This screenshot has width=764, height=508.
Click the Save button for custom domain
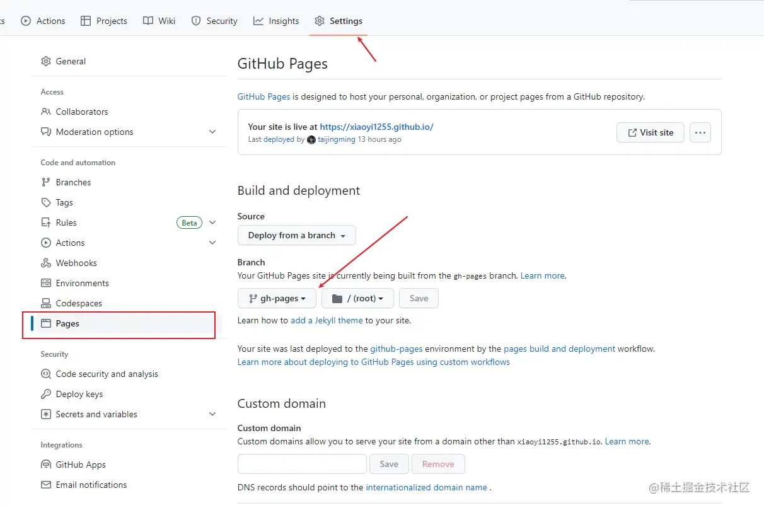[389, 464]
